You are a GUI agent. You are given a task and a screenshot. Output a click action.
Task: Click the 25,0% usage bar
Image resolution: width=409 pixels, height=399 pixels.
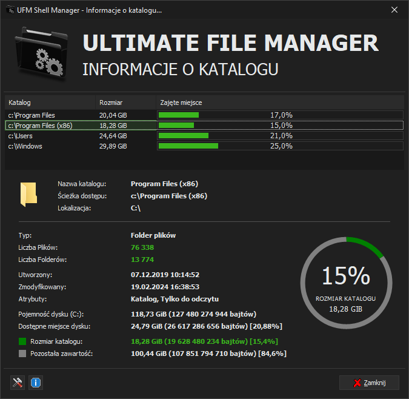click(280, 146)
